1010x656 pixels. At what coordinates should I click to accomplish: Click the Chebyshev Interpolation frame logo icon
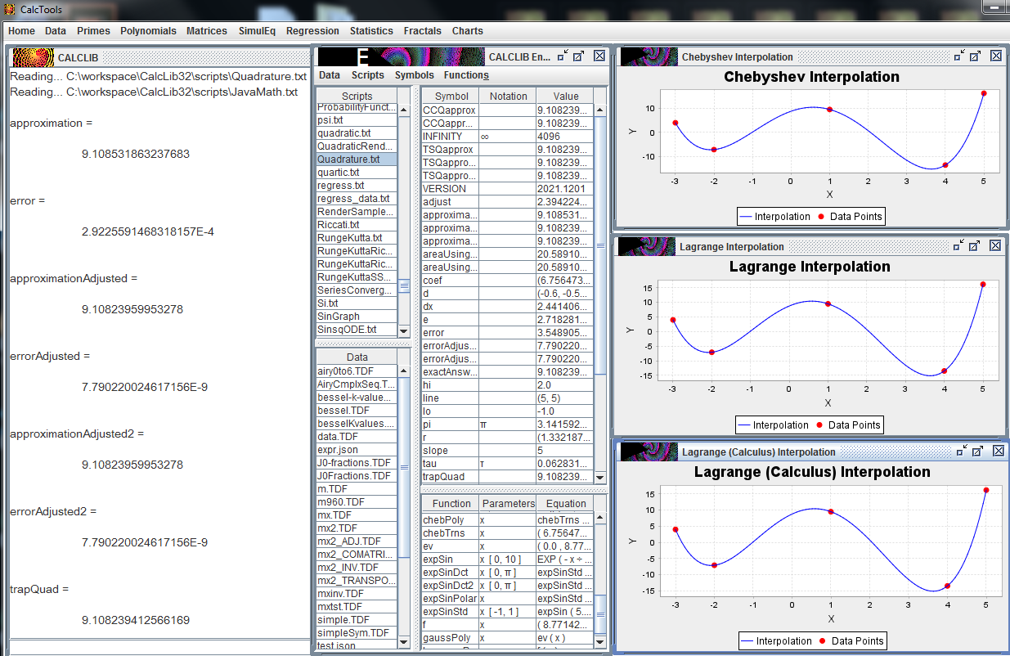pyautogui.click(x=649, y=56)
